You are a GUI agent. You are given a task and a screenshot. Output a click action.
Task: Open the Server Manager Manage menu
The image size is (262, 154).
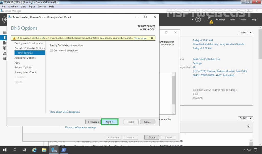click(x=220, y=19)
